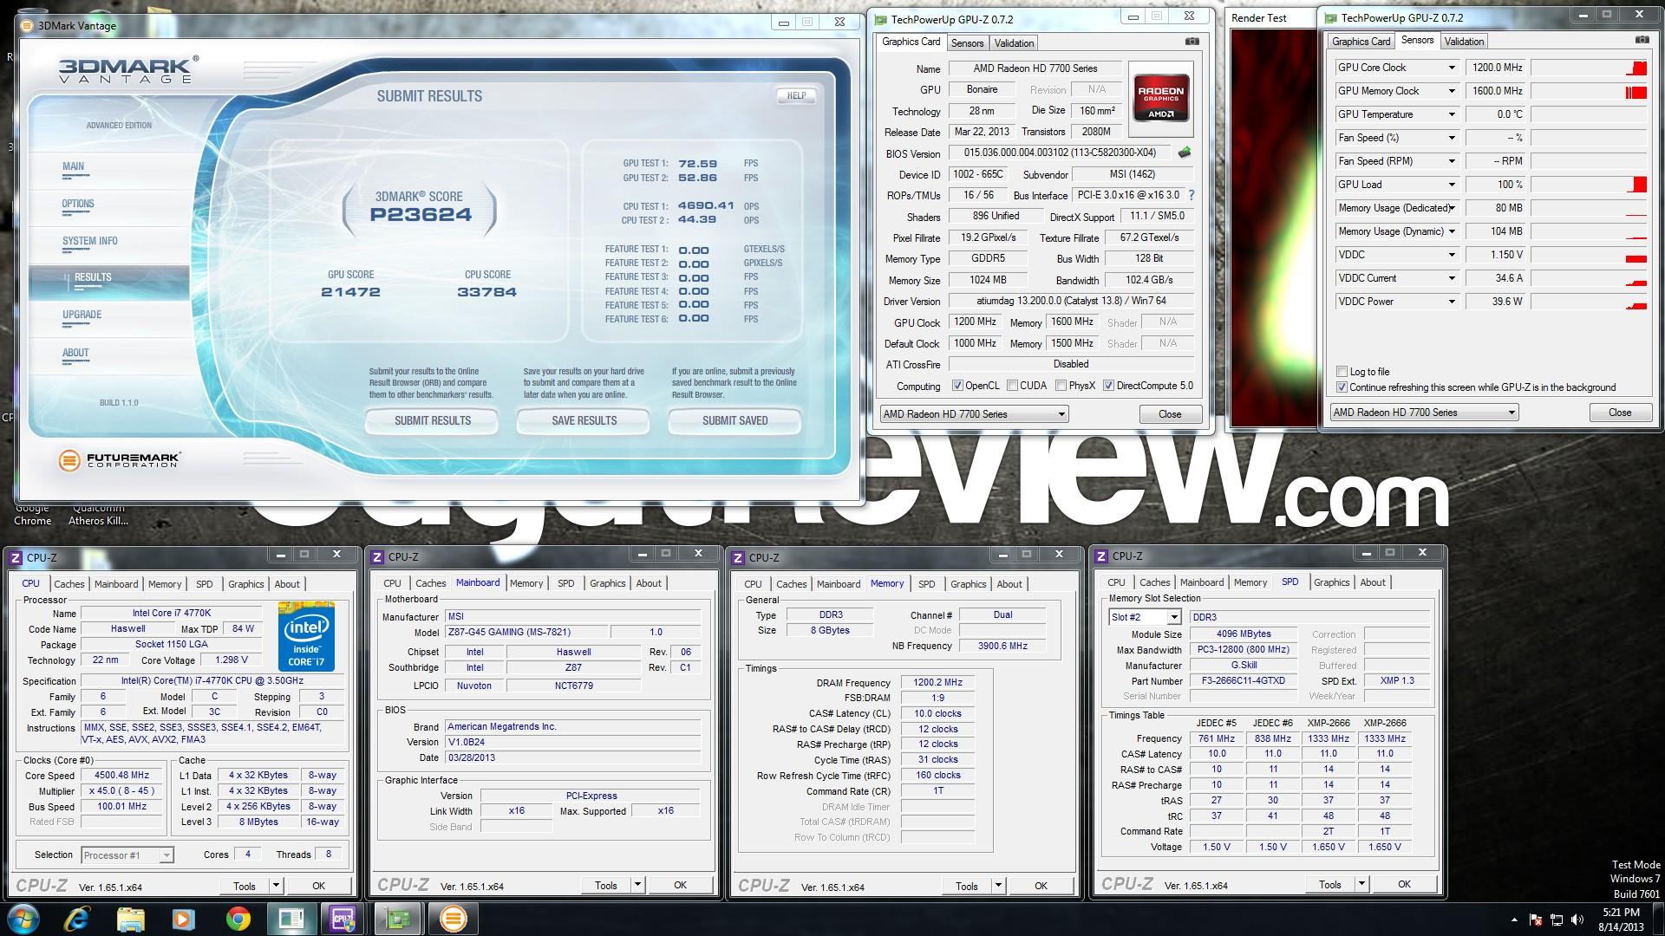Click Close in the GPU-Z Graphics Card window
Image resolution: width=1665 pixels, height=936 pixels.
point(1170,414)
